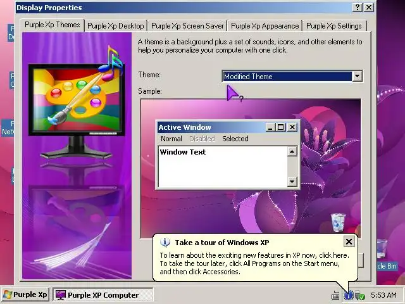Click the safely remove hardware tray icon
This screenshot has width=405, height=304.
[359, 295]
